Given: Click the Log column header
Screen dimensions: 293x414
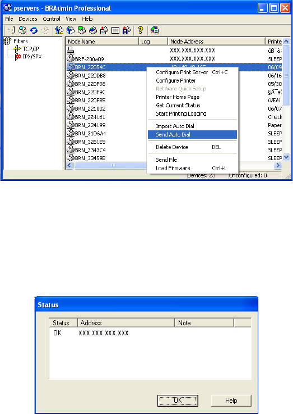Looking at the screenshot, I should click(153, 42).
